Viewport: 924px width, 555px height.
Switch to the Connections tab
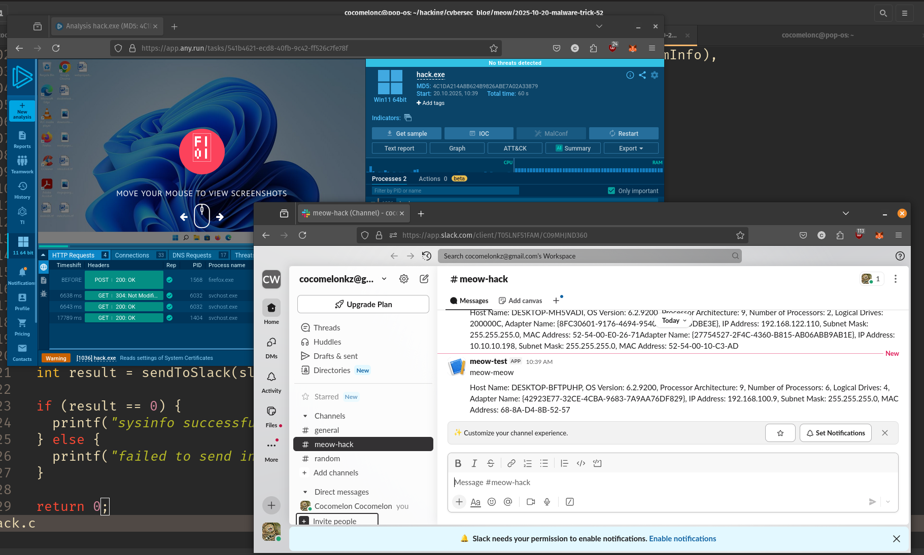pos(132,255)
